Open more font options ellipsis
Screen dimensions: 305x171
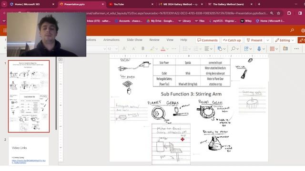(174, 48)
